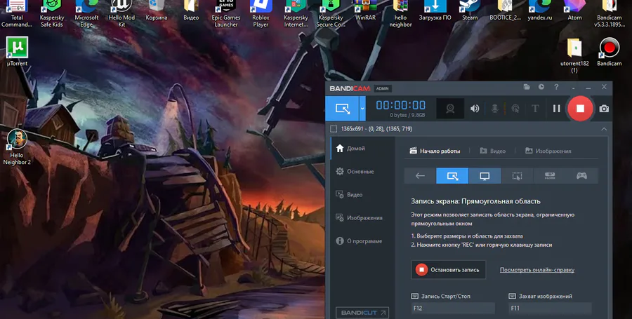Capture screenshot with camera icon

[604, 109]
